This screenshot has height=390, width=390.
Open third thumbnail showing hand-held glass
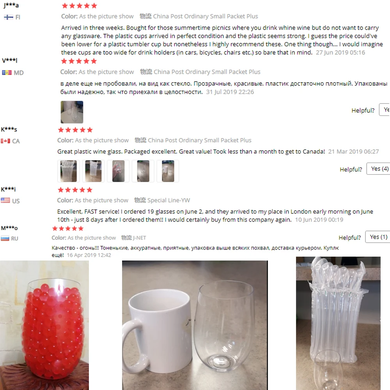118,171
